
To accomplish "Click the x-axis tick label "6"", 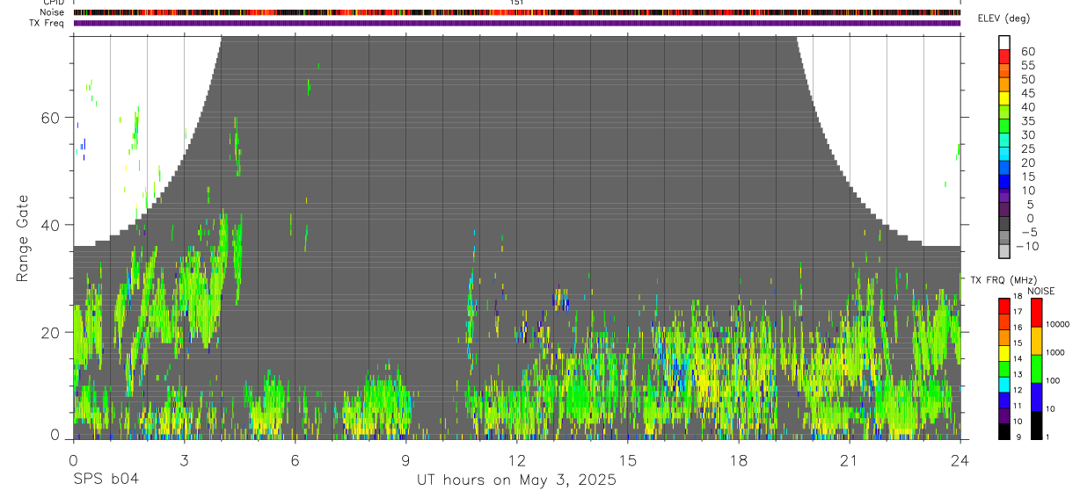I will [x=295, y=460].
